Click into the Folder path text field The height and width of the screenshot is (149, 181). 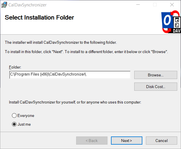pyautogui.click(x=70, y=75)
